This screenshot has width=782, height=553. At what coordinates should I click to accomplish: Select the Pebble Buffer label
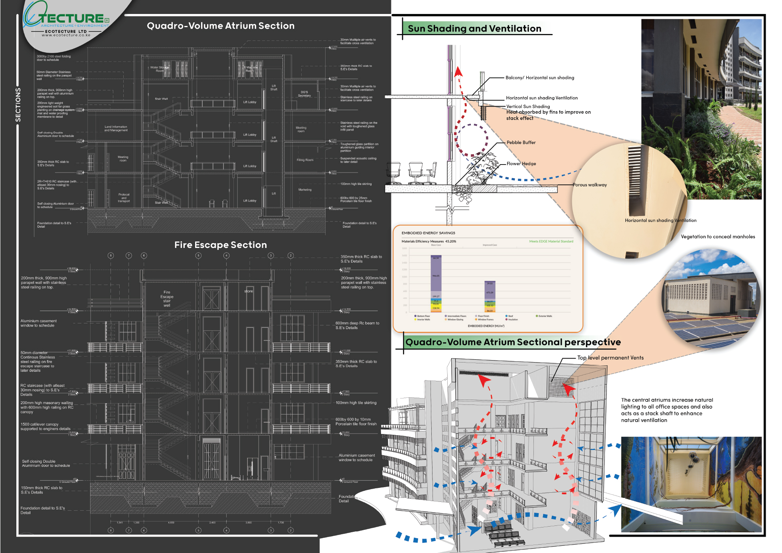coord(521,143)
